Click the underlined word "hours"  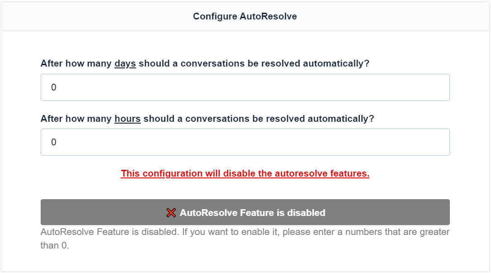click(127, 119)
